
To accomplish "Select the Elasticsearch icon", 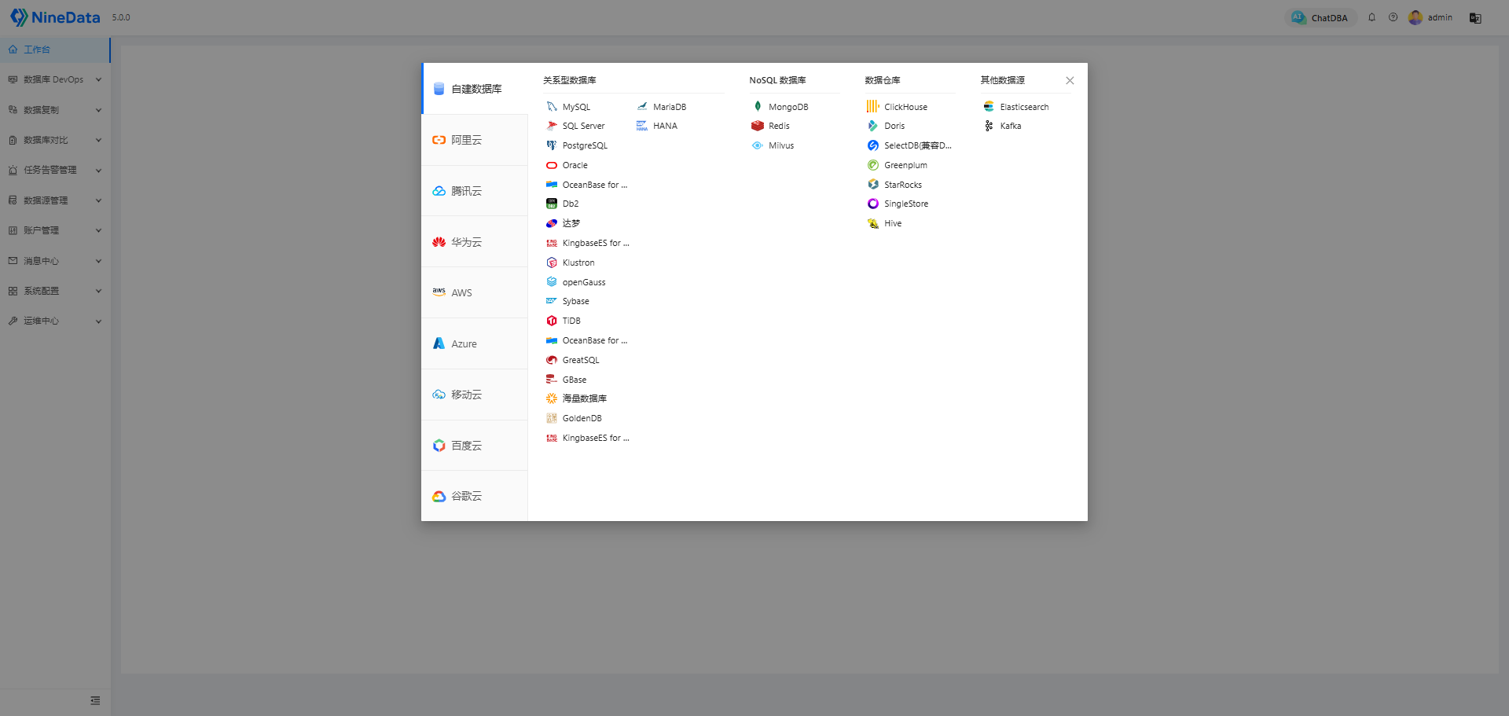I will (989, 107).
